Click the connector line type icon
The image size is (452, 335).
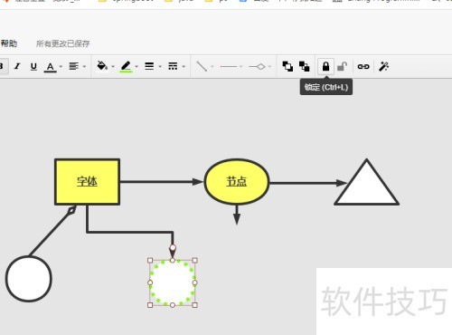pyautogui.click(x=202, y=66)
